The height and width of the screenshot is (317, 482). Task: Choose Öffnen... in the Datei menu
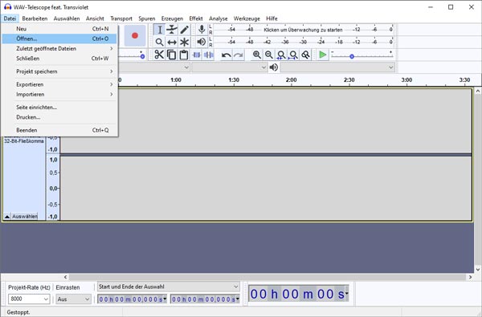pyautogui.click(x=59, y=39)
